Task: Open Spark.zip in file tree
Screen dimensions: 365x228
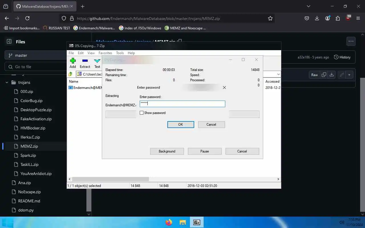Action: coord(28,155)
